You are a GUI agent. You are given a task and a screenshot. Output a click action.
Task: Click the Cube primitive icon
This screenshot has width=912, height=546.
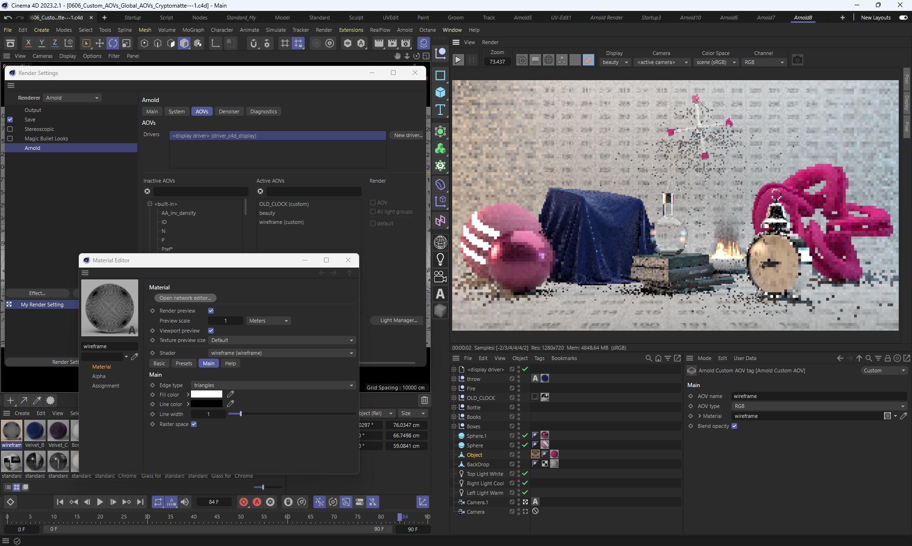point(440,93)
